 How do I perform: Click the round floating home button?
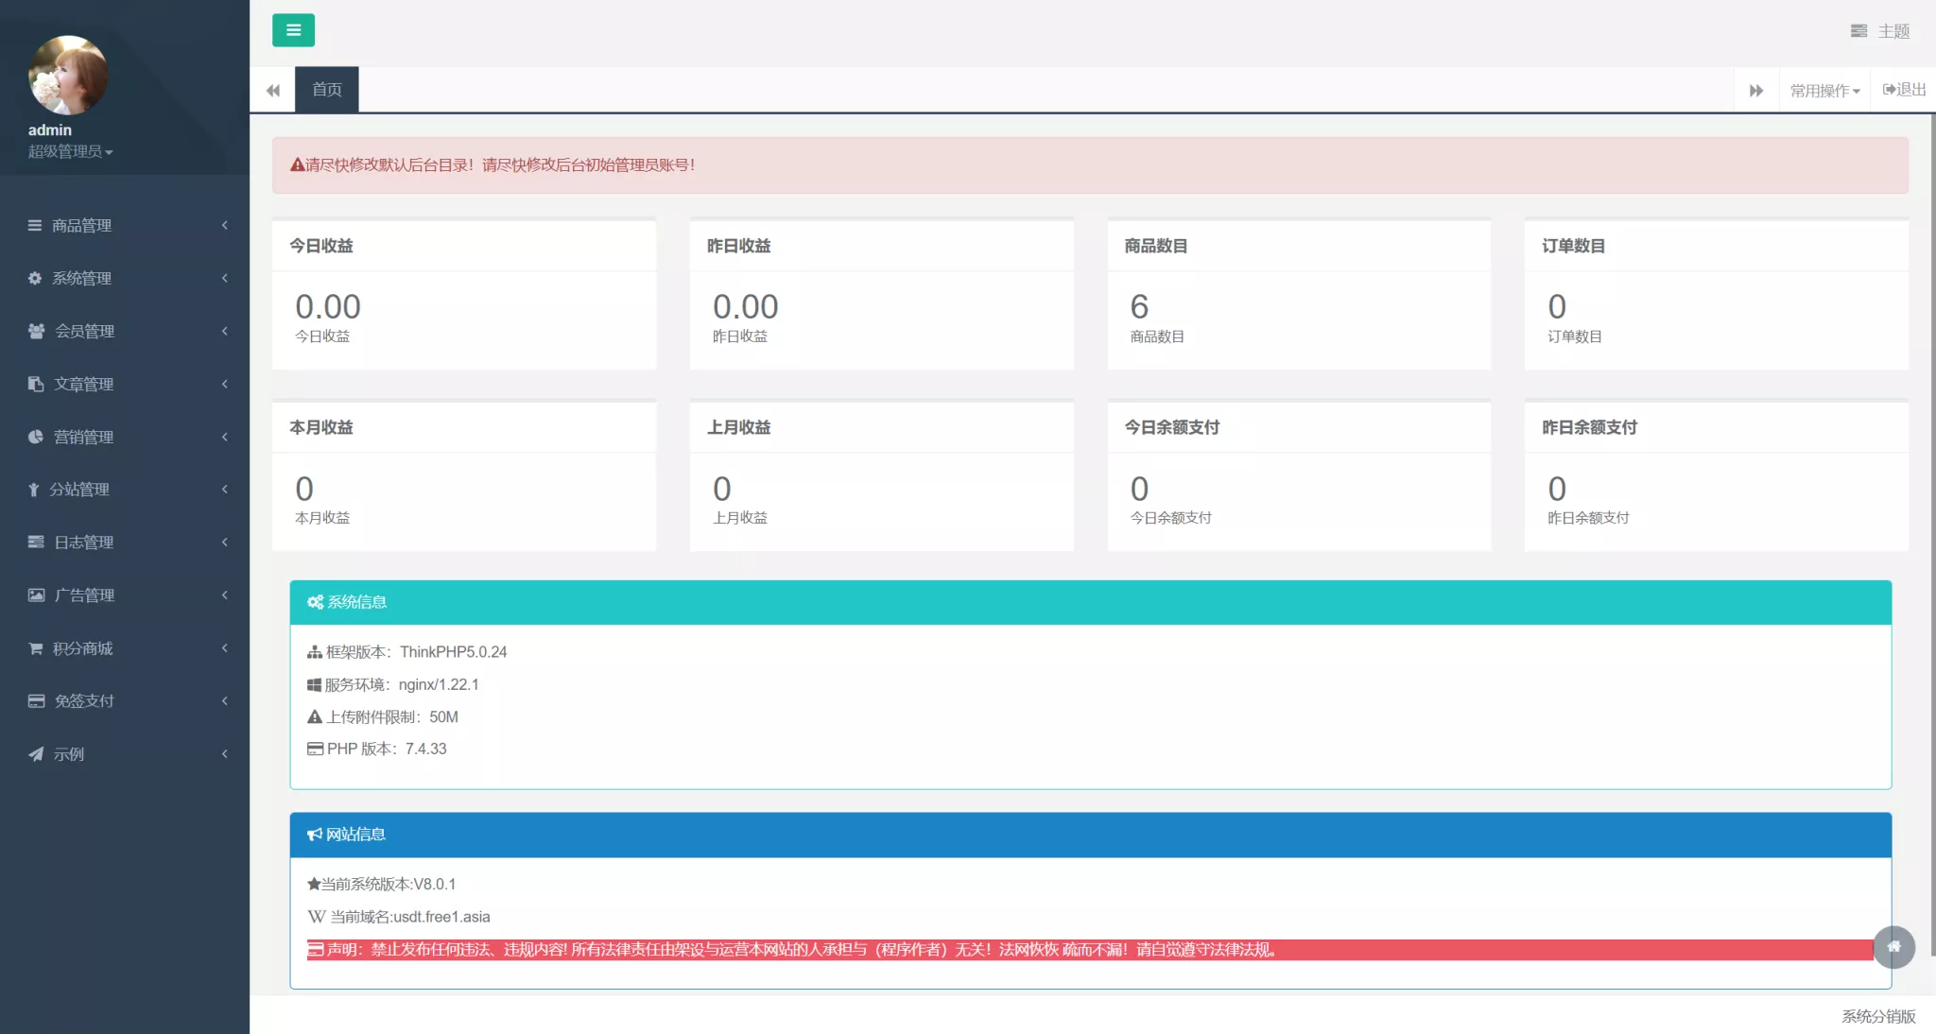pyautogui.click(x=1893, y=946)
